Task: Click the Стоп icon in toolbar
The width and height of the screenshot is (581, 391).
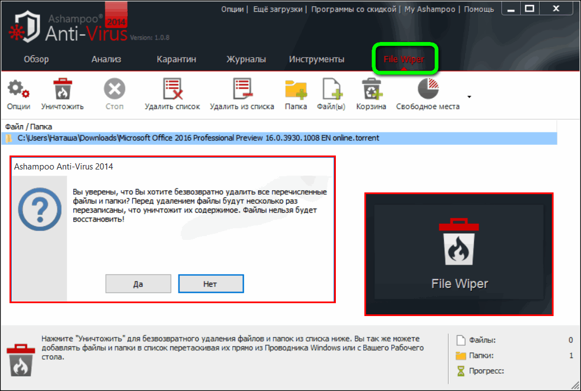Action: point(115,89)
